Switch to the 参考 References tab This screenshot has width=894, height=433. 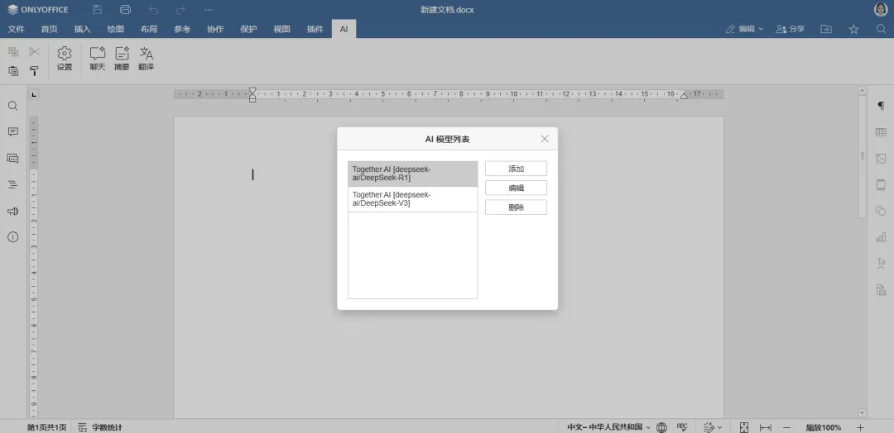click(x=182, y=29)
